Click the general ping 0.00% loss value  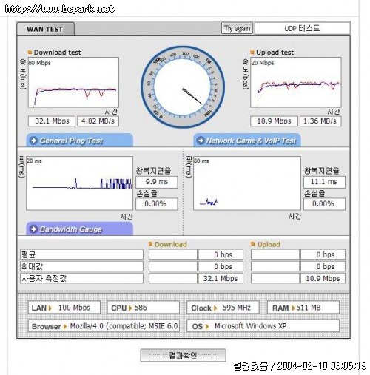click(x=157, y=204)
